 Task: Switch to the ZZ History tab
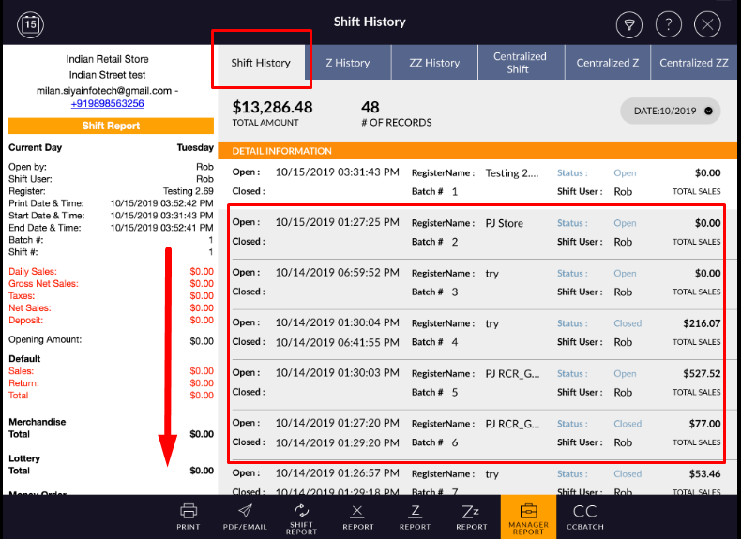tap(434, 63)
